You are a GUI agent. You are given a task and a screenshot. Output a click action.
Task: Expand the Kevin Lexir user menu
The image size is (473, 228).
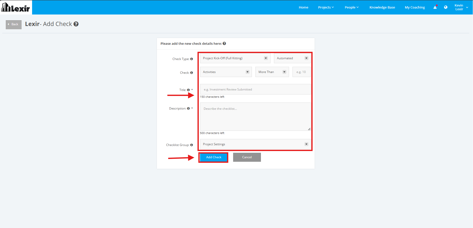coord(461,7)
